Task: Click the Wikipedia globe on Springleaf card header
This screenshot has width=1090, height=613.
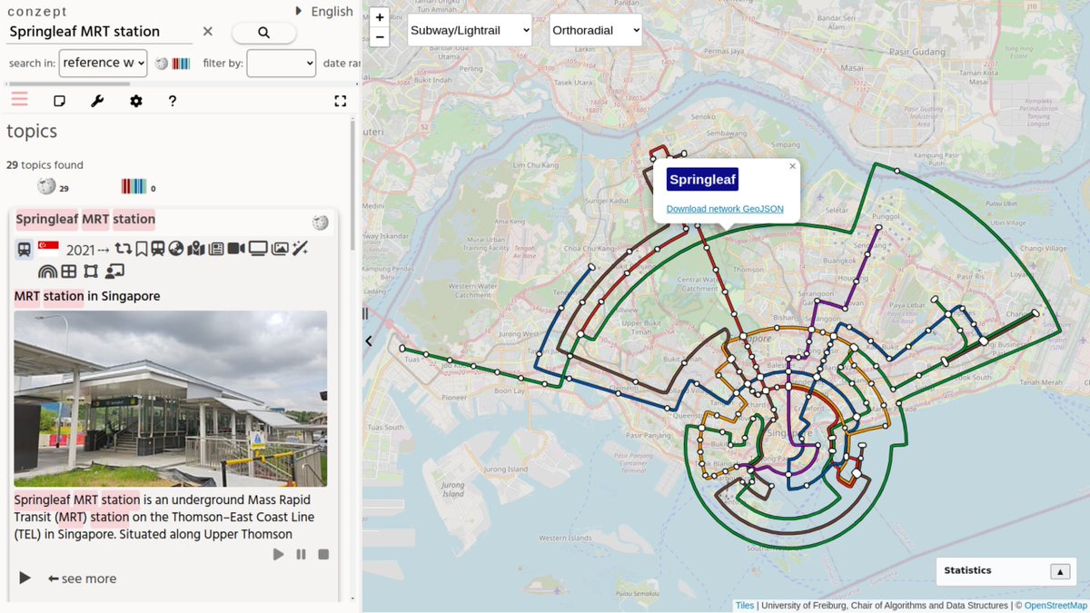Action: [x=320, y=222]
